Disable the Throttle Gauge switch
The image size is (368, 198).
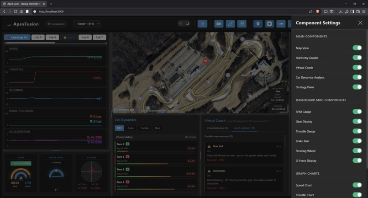click(357, 131)
